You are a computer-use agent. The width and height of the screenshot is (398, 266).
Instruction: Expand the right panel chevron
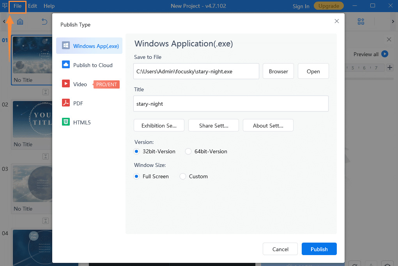tap(393, 21)
